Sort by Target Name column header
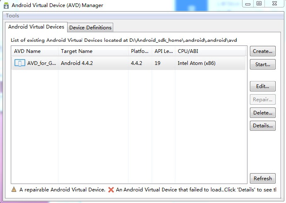The height and width of the screenshot is (203, 286). coord(93,51)
